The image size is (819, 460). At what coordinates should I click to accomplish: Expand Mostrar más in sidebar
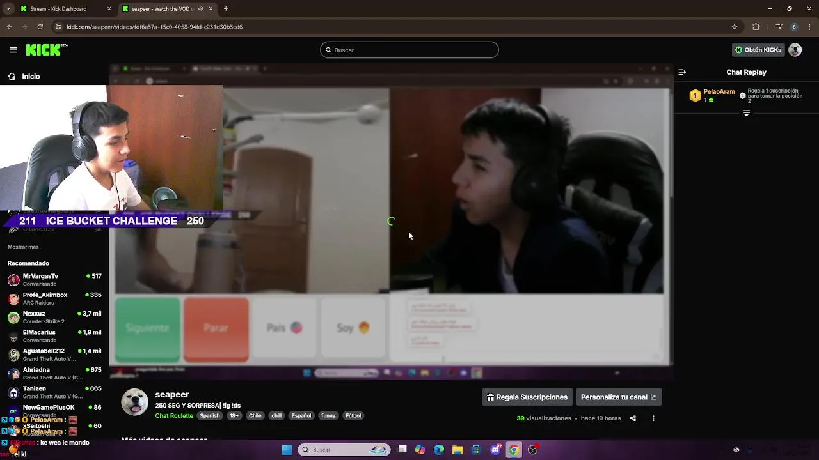pos(23,247)
